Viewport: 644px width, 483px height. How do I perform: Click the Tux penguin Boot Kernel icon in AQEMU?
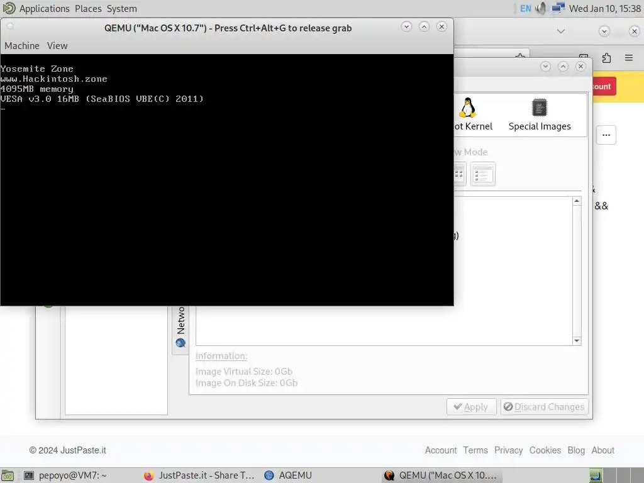467,108
